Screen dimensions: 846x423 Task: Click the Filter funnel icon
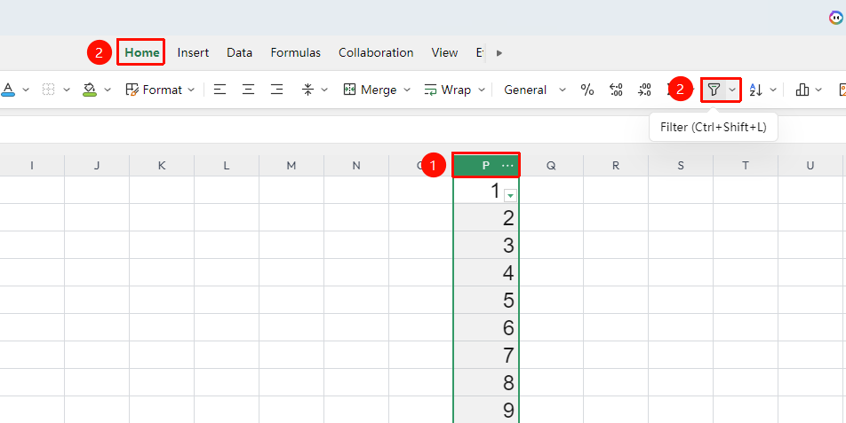[714, 90]
